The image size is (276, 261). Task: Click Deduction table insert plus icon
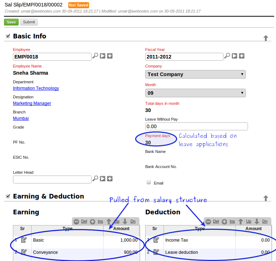pos(224,222)
